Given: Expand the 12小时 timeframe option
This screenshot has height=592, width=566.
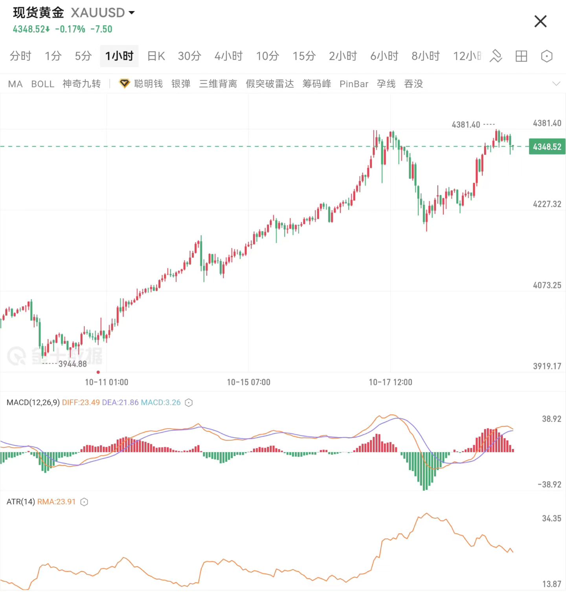Looking at the screenshot, I should pos(467,56).
